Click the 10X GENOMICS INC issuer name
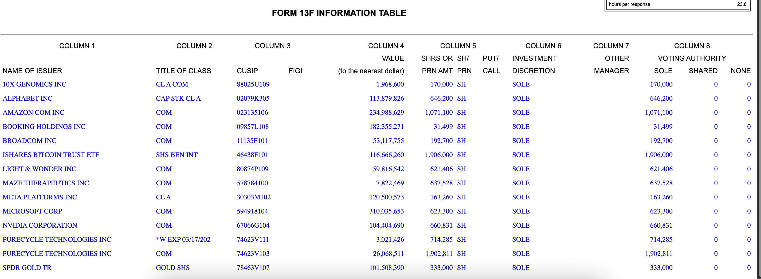The height and width of the screenshot is (279, 761). [34, 84]
